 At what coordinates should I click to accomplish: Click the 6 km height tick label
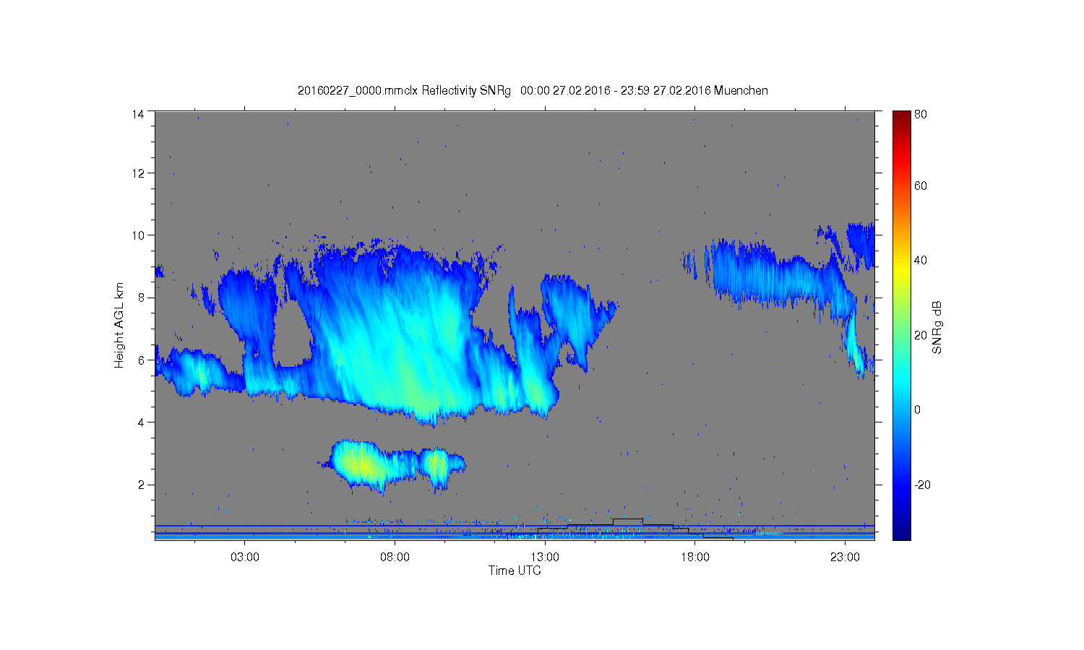click(x=142, y=360)
